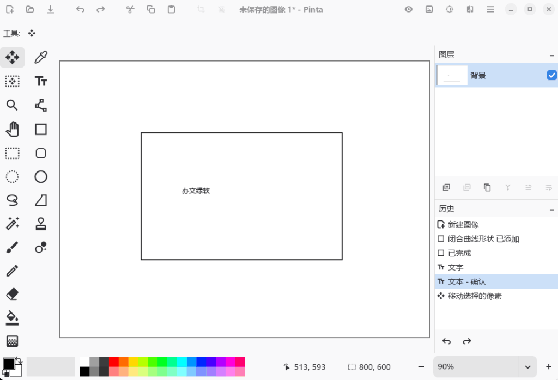Select the Paint Bucket tool
558x380 pixels.
13,317
